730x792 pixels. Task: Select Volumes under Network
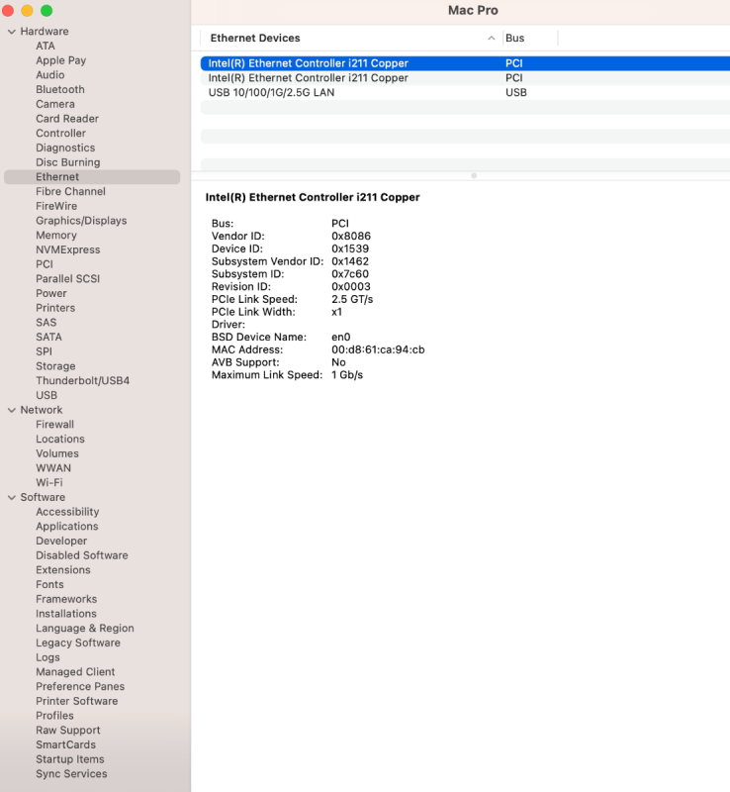[57, 453]
